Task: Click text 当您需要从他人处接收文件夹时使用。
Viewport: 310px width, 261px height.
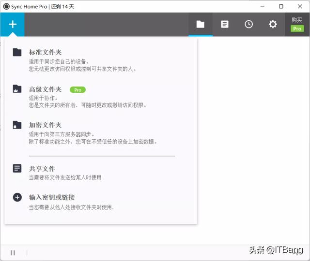Action: click(x=71, y=207)
